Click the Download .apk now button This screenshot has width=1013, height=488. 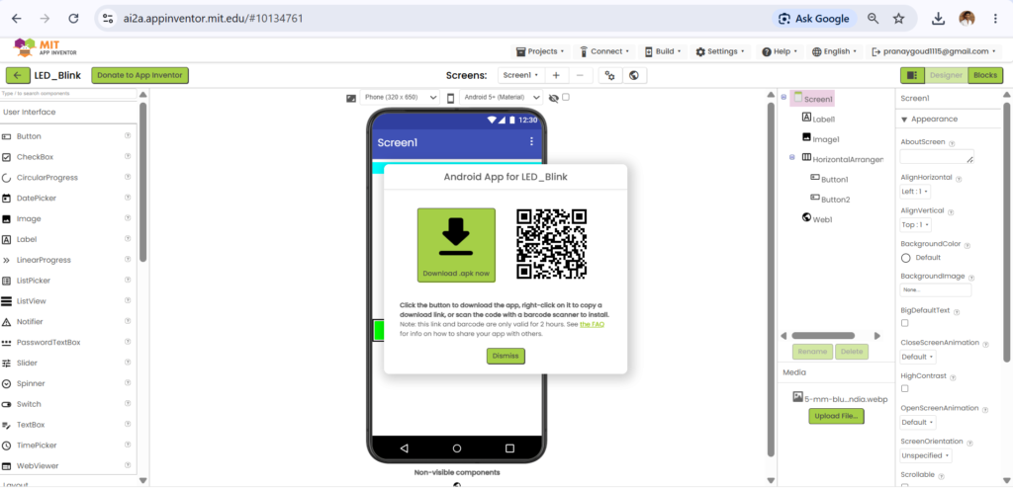click(456, 245)
